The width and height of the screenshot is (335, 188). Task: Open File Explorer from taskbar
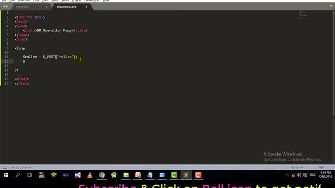pos(126,175)
